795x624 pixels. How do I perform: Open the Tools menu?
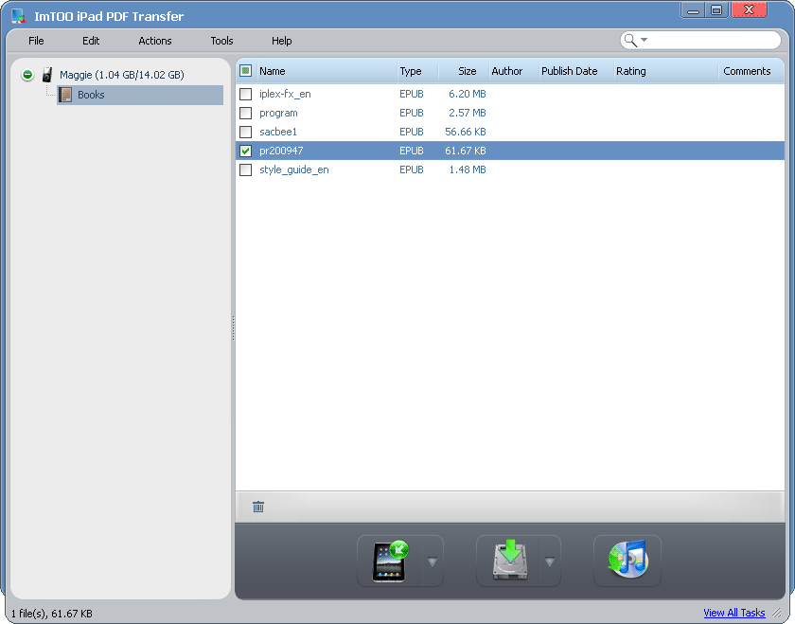coord(222,41)
